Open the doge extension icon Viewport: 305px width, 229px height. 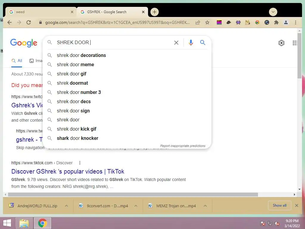coord(248,22)
